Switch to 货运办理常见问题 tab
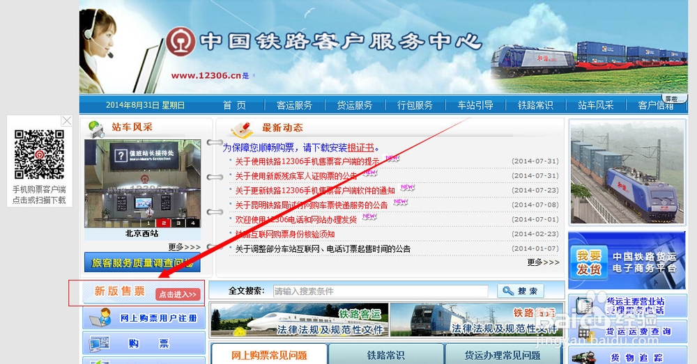The image size is (697, 364). [503, 354]
